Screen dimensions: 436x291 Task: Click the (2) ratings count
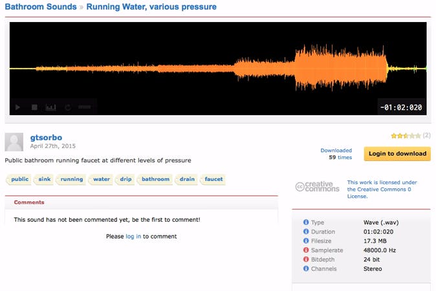pyautogui.click(x=426, y=135)
